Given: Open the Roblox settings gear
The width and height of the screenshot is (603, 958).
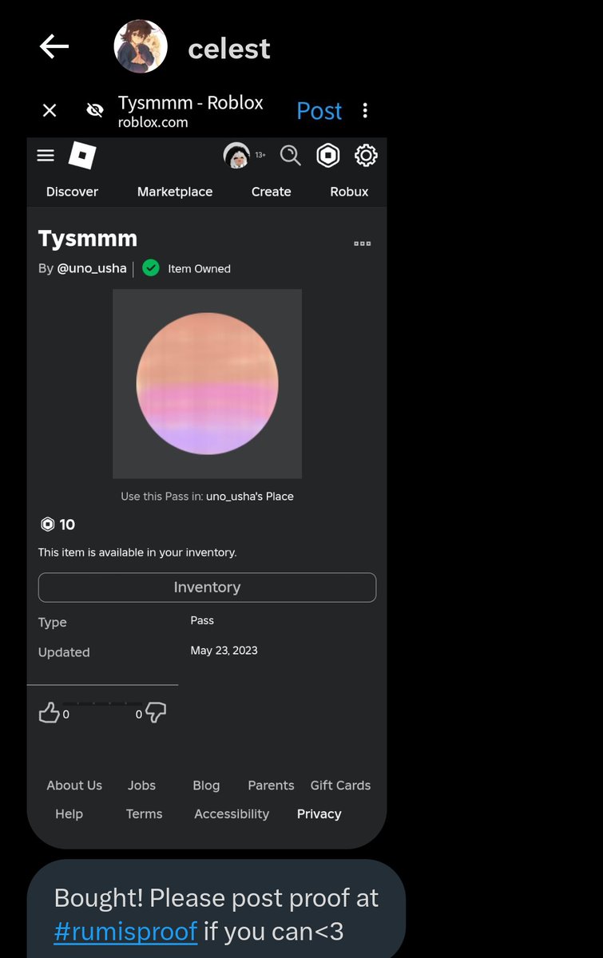Looking at the screenshot, I should [x=366, y=155].
